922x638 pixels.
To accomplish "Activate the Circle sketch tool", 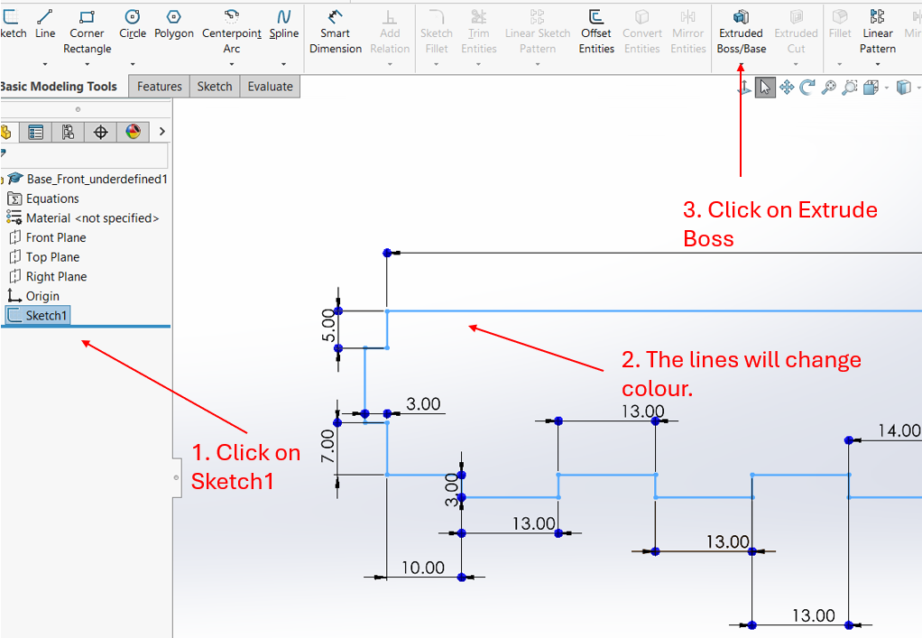I will pos(133,23).
